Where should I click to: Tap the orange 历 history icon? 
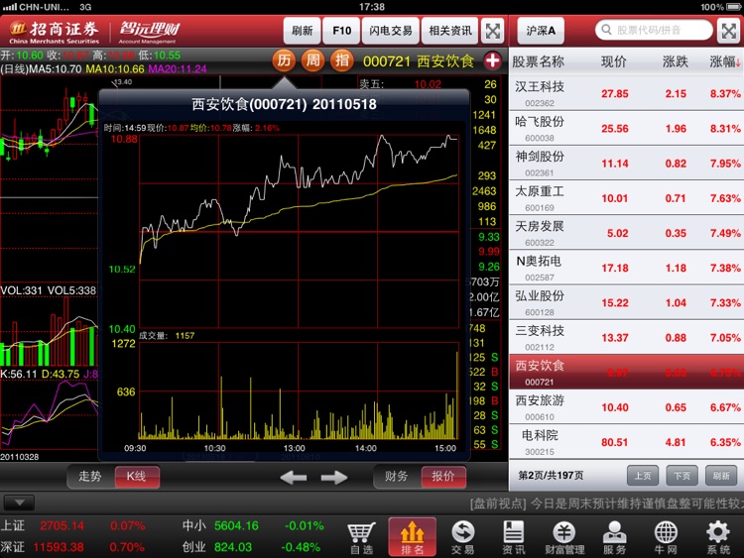[284, 60]
